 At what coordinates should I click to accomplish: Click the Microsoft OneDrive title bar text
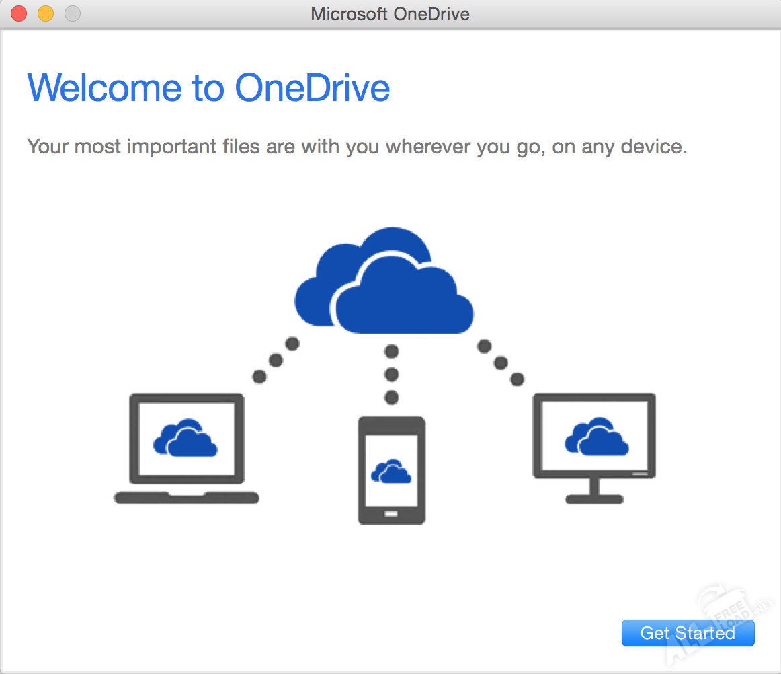tap(390, 13)
